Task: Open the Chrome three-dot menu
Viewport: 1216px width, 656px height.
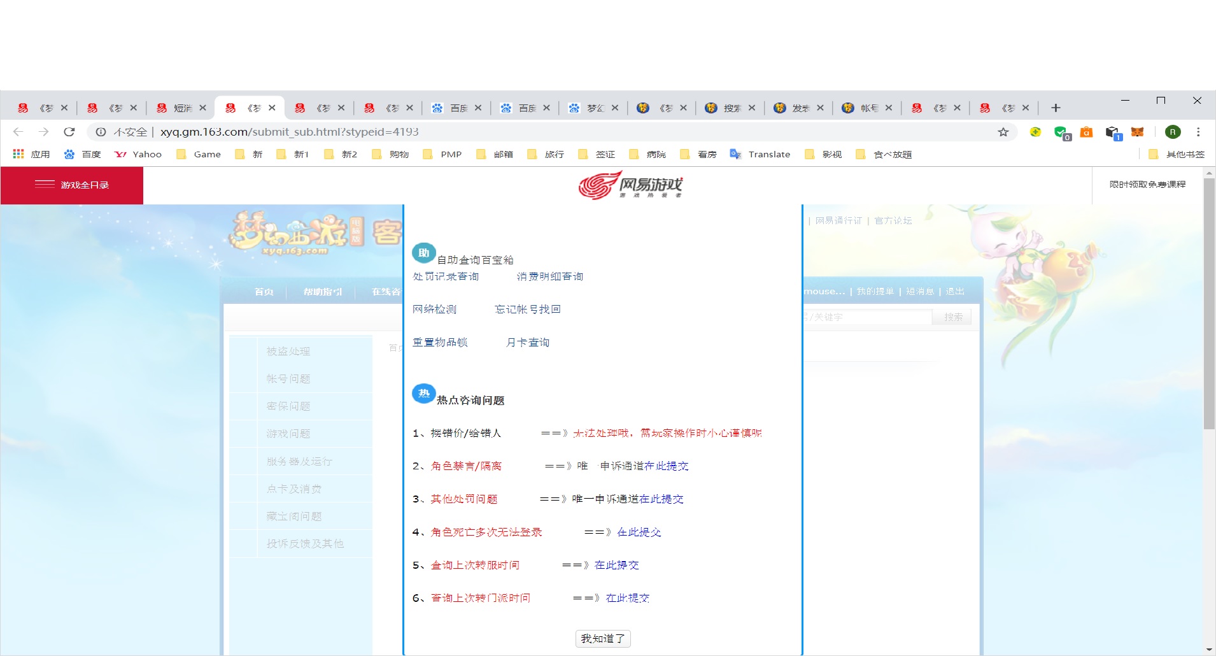Action: pos(1198,132)
